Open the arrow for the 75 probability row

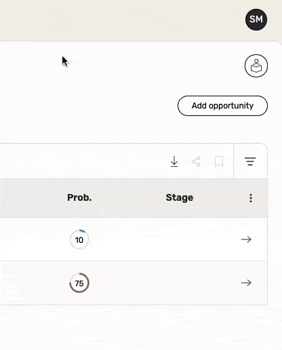246,283
